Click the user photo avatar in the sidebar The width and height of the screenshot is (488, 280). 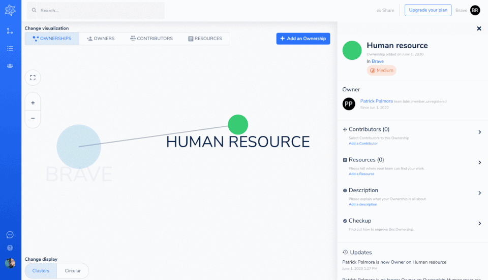click(x=10, y=263)
